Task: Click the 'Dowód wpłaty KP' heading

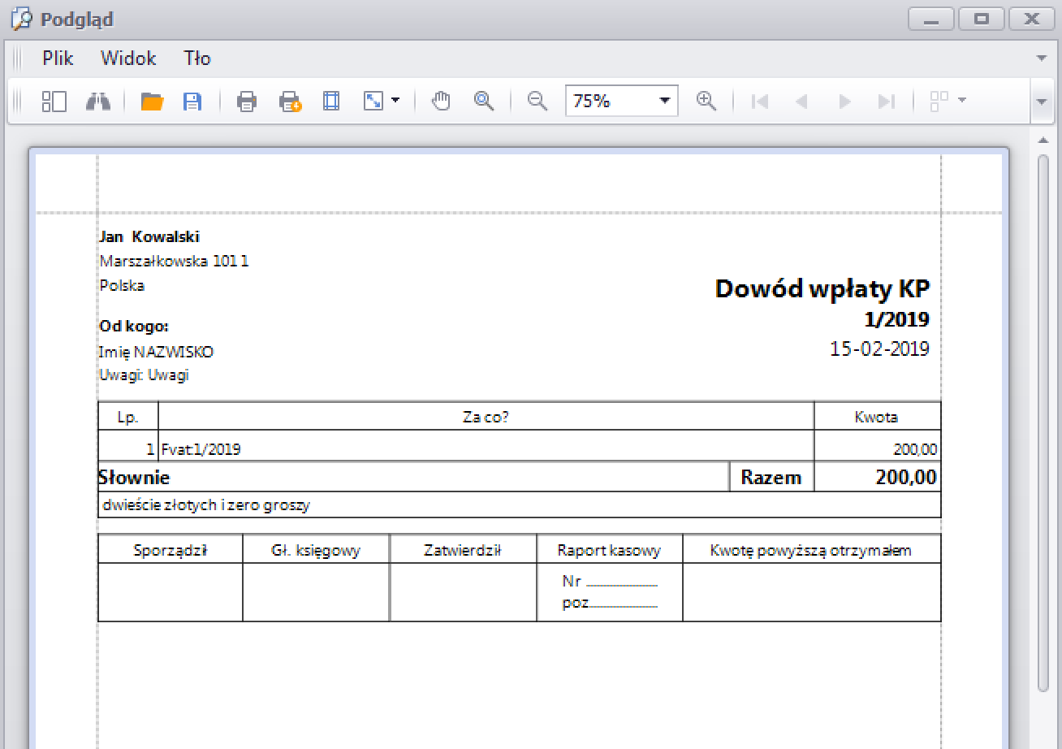Action: [x=822, y=288]
